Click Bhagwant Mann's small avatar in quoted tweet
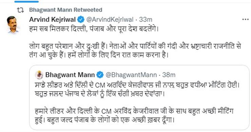251x132 pixels. click(x=39, y=75)
